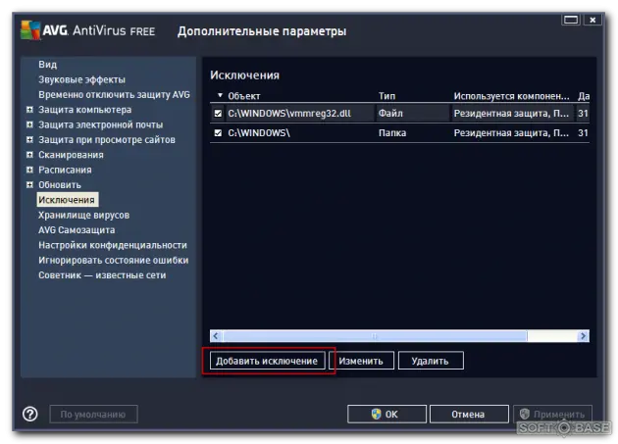The image size is (618, 444).
Task: Click the Защита компьютера label
Action: 84,110
